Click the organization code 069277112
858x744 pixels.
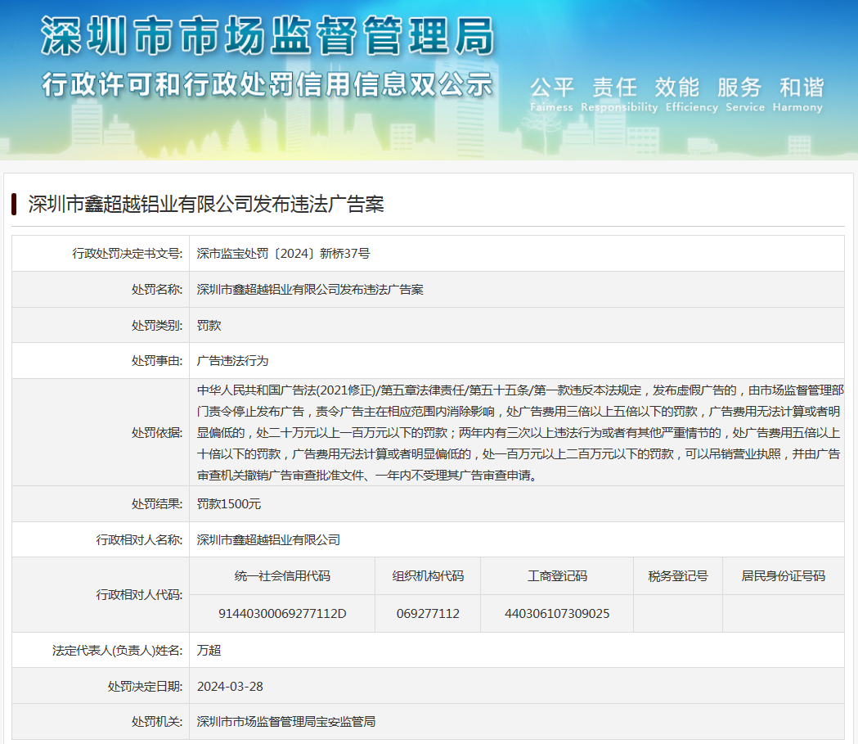[428, 614]
